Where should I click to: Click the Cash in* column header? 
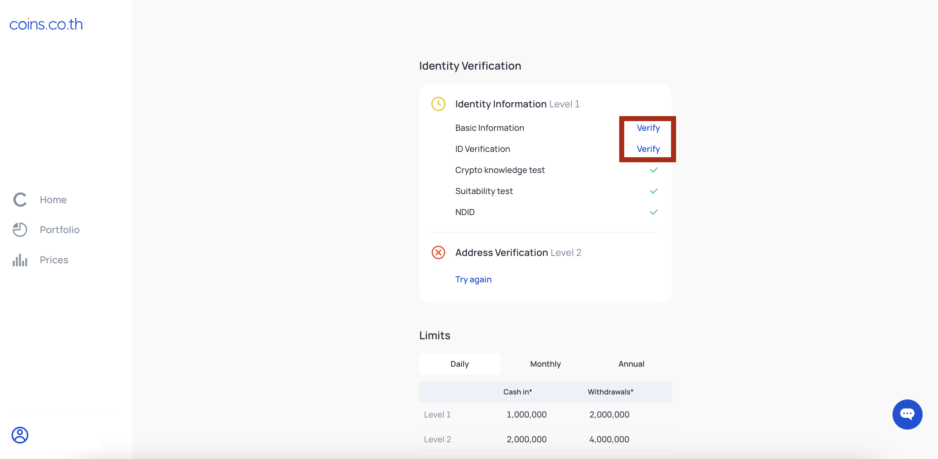coord(518,392)
